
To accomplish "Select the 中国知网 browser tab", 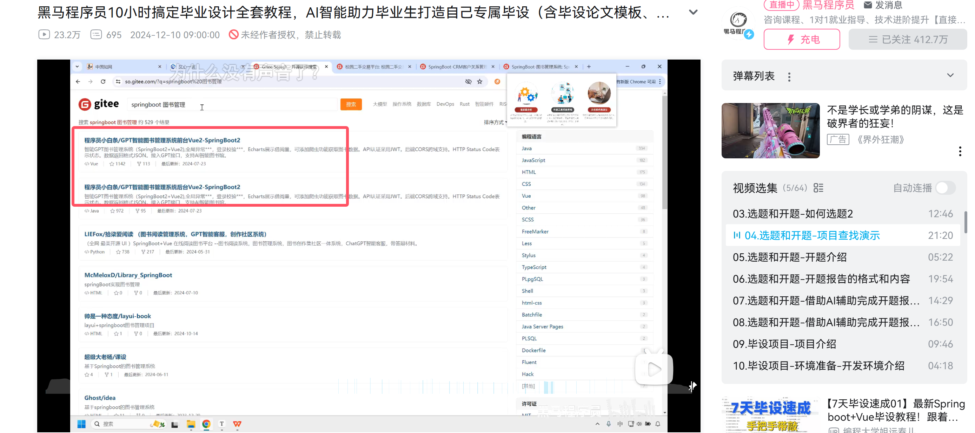I will click(x=124, y=67).
